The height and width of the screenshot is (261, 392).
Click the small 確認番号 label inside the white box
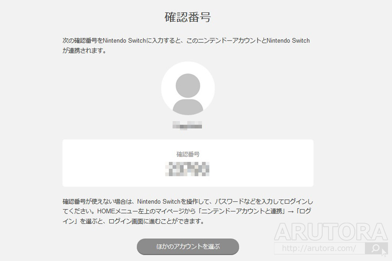(188, 154)
